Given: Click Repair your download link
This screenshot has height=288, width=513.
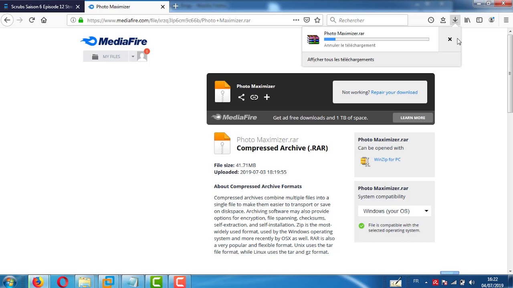Looking at the screenshot, I should (394, 92).
